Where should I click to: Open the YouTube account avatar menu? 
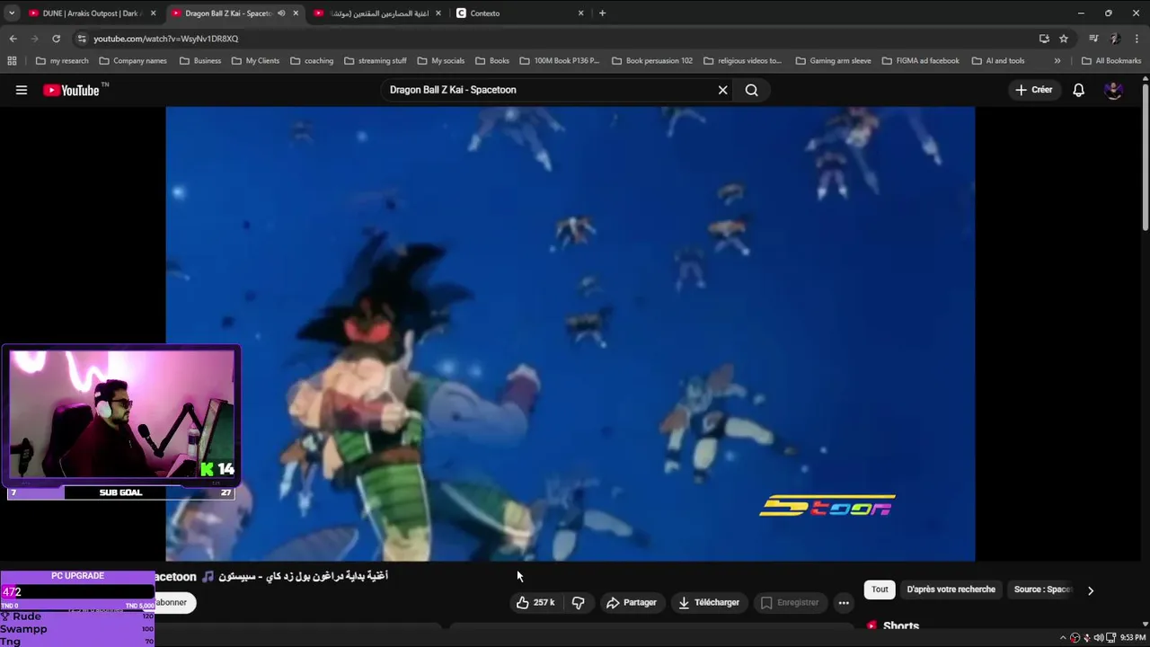(1113, 90)
